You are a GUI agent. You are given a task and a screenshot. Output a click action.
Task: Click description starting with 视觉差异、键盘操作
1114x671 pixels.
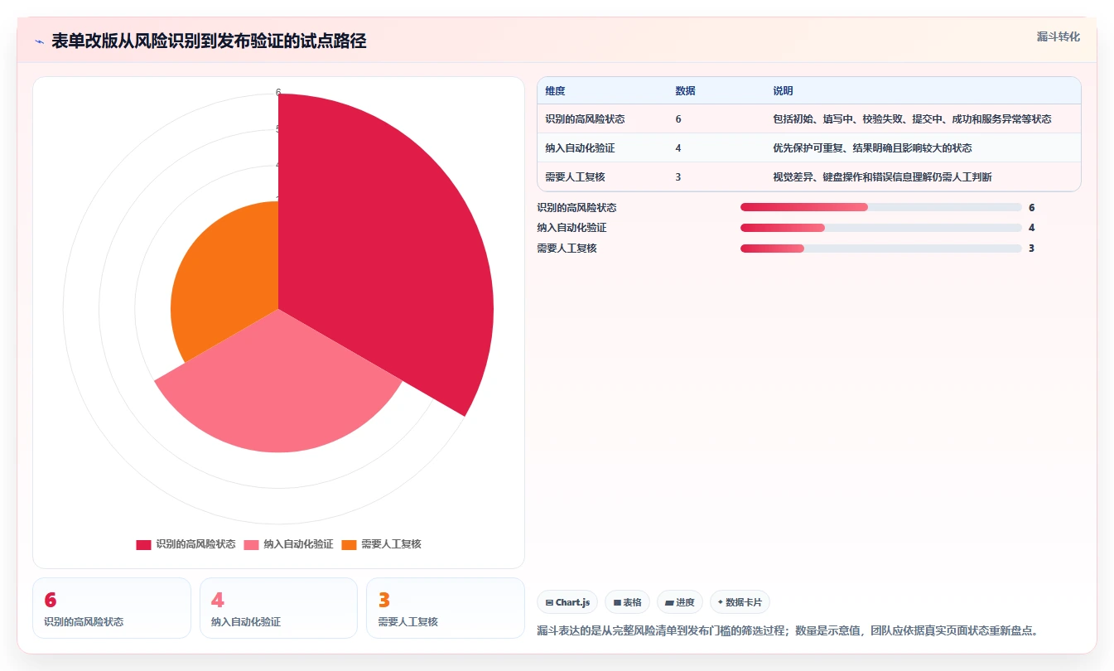[882, 177]
